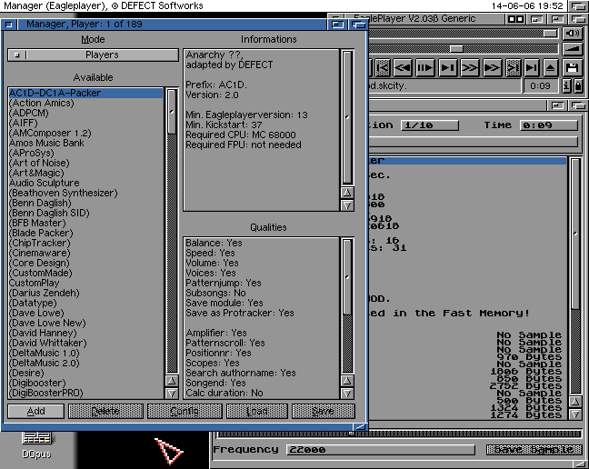589x469 pixels.
Task: Click the Available list scrollbar thumb
Action: [x=172, y=112]
